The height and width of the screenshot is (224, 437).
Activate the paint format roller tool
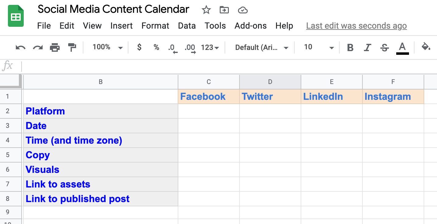coord(72,47)
